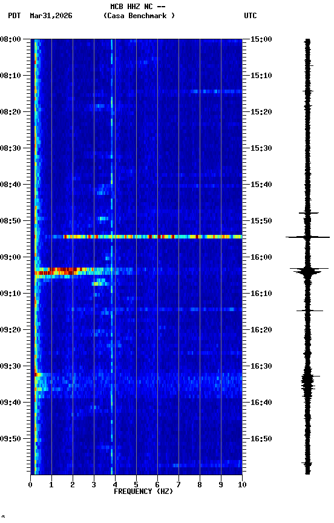Click the 09:50 PDT time label
This screenshot has width=334, height=523.
[x=10, y=439]
